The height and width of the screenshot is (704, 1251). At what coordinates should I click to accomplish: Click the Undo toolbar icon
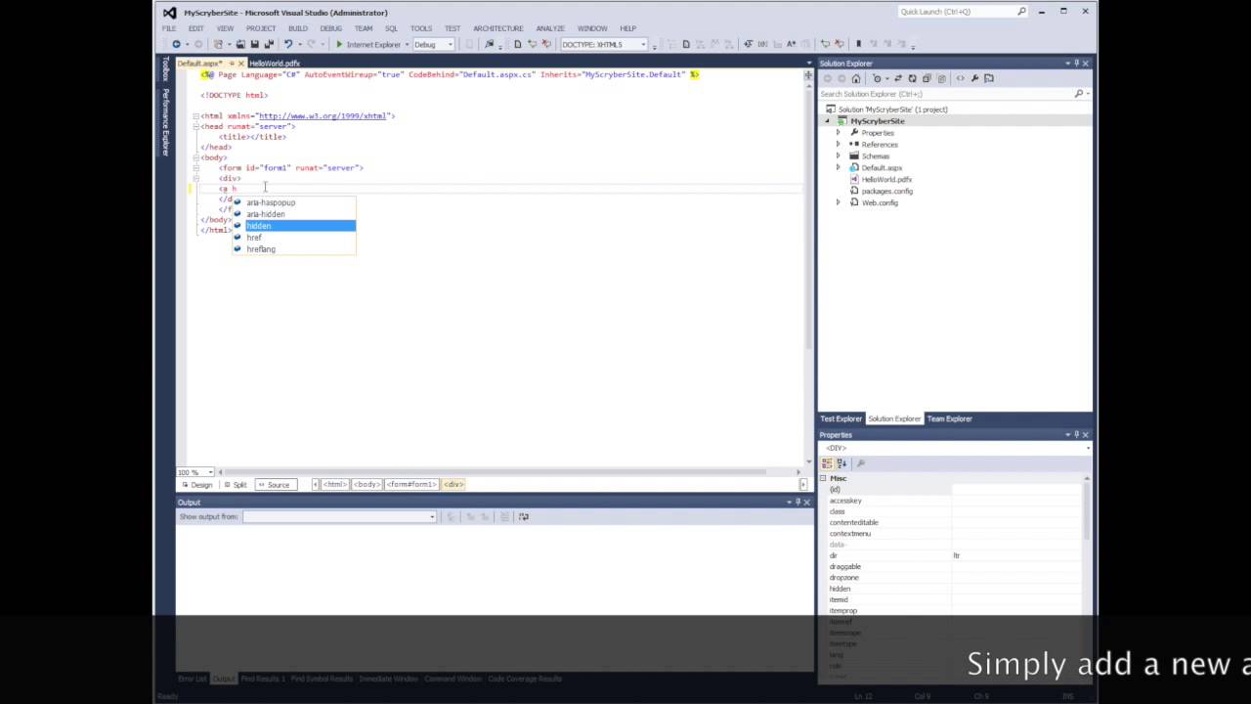[x=288, y=44]
